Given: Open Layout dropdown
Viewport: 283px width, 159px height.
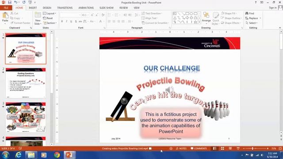Looking at the screenshot, I should (50, 13).
